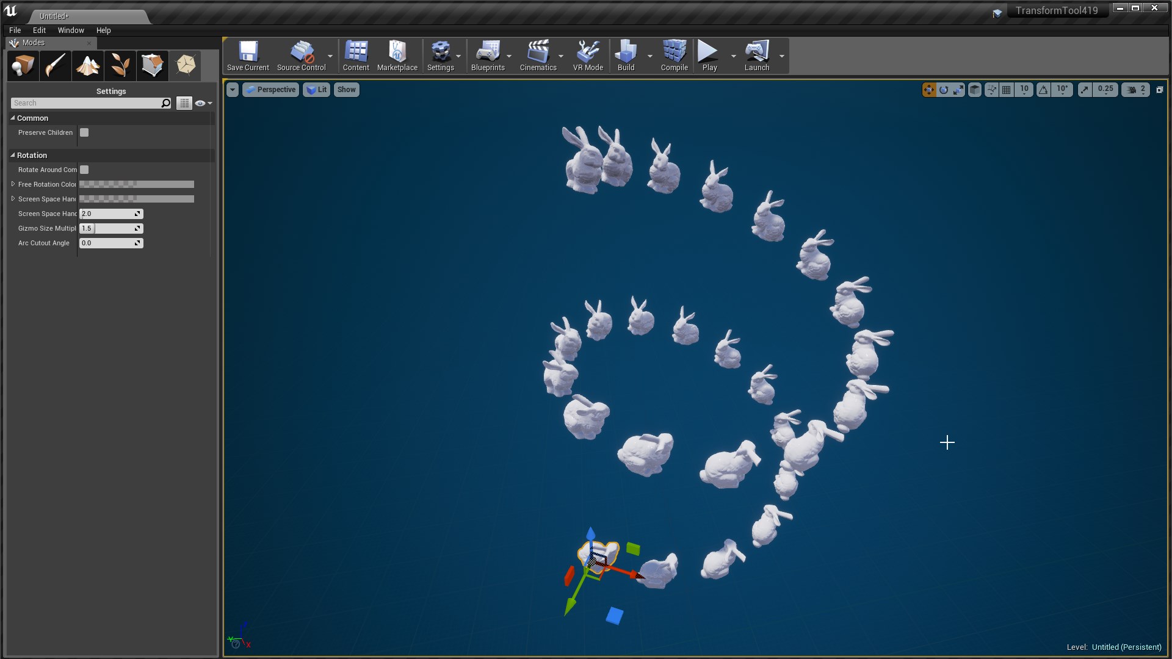Select the translate gizmo mode
This screenshot has width=1172, height=659.
tap(929, 90)
